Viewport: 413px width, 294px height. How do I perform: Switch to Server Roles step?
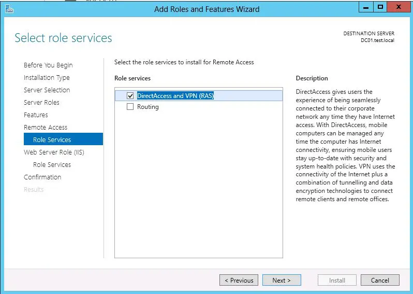(41, 102)
